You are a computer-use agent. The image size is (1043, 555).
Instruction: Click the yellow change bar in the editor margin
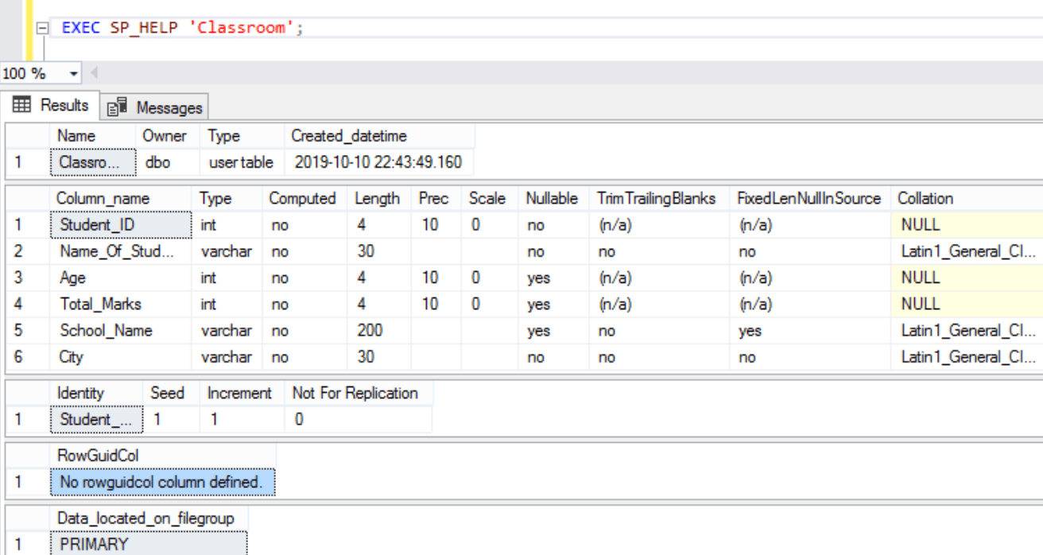pos(28,26)
